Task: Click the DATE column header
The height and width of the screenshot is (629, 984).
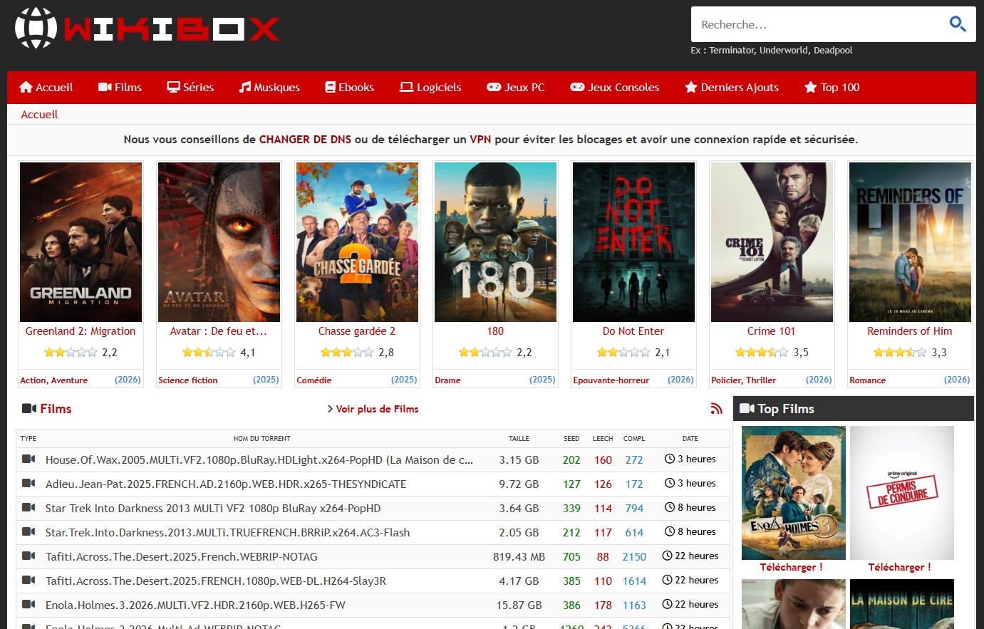Action: click(690, 439)
